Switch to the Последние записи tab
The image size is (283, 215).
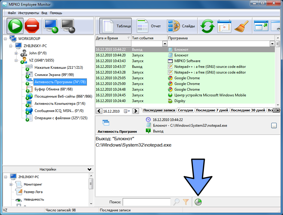159,110
